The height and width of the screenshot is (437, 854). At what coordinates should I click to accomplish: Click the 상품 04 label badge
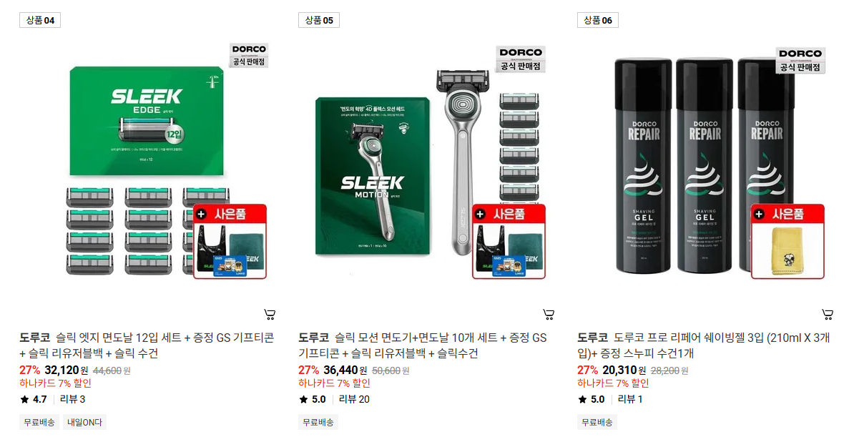point(40,20)
